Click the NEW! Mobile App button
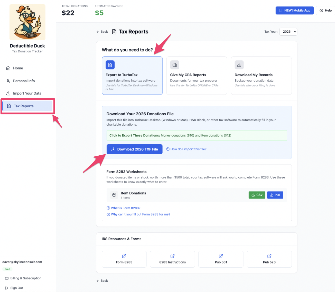The image size is (335, 292). click(x=294, y=11)
